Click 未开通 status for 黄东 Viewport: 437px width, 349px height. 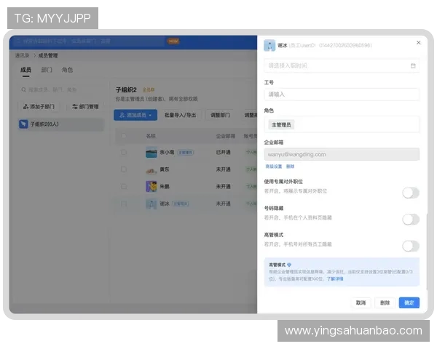click(224, 169)
